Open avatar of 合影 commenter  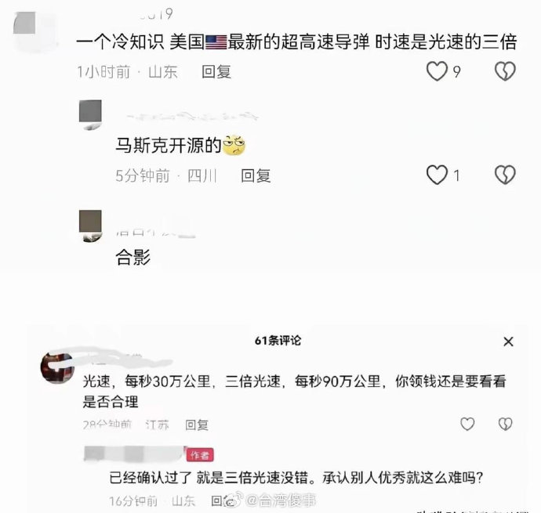click(x=90, y=226)
